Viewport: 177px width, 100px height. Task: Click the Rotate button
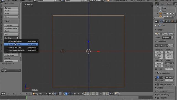click(x=11, y=11)
